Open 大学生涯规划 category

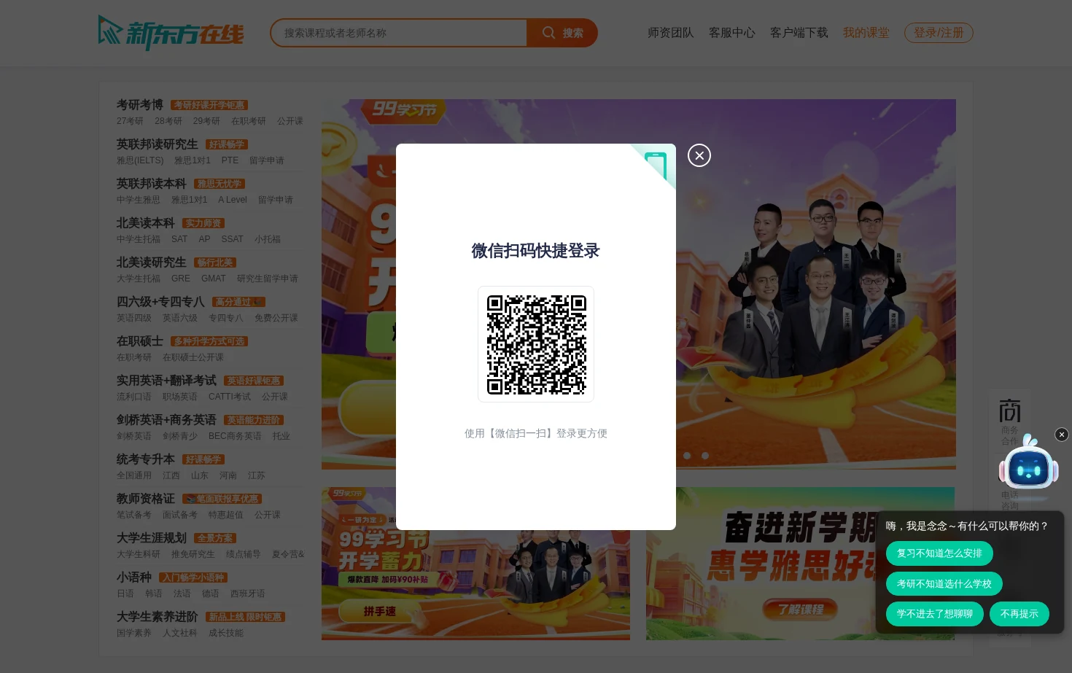click(152, 538)
